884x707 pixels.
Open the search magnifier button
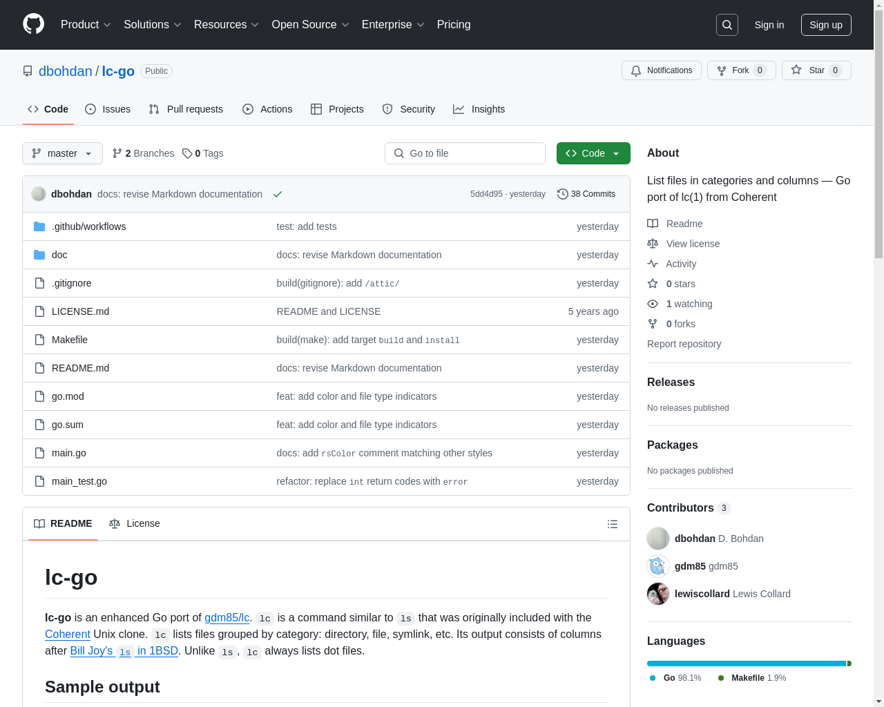[x=727, y=25]
